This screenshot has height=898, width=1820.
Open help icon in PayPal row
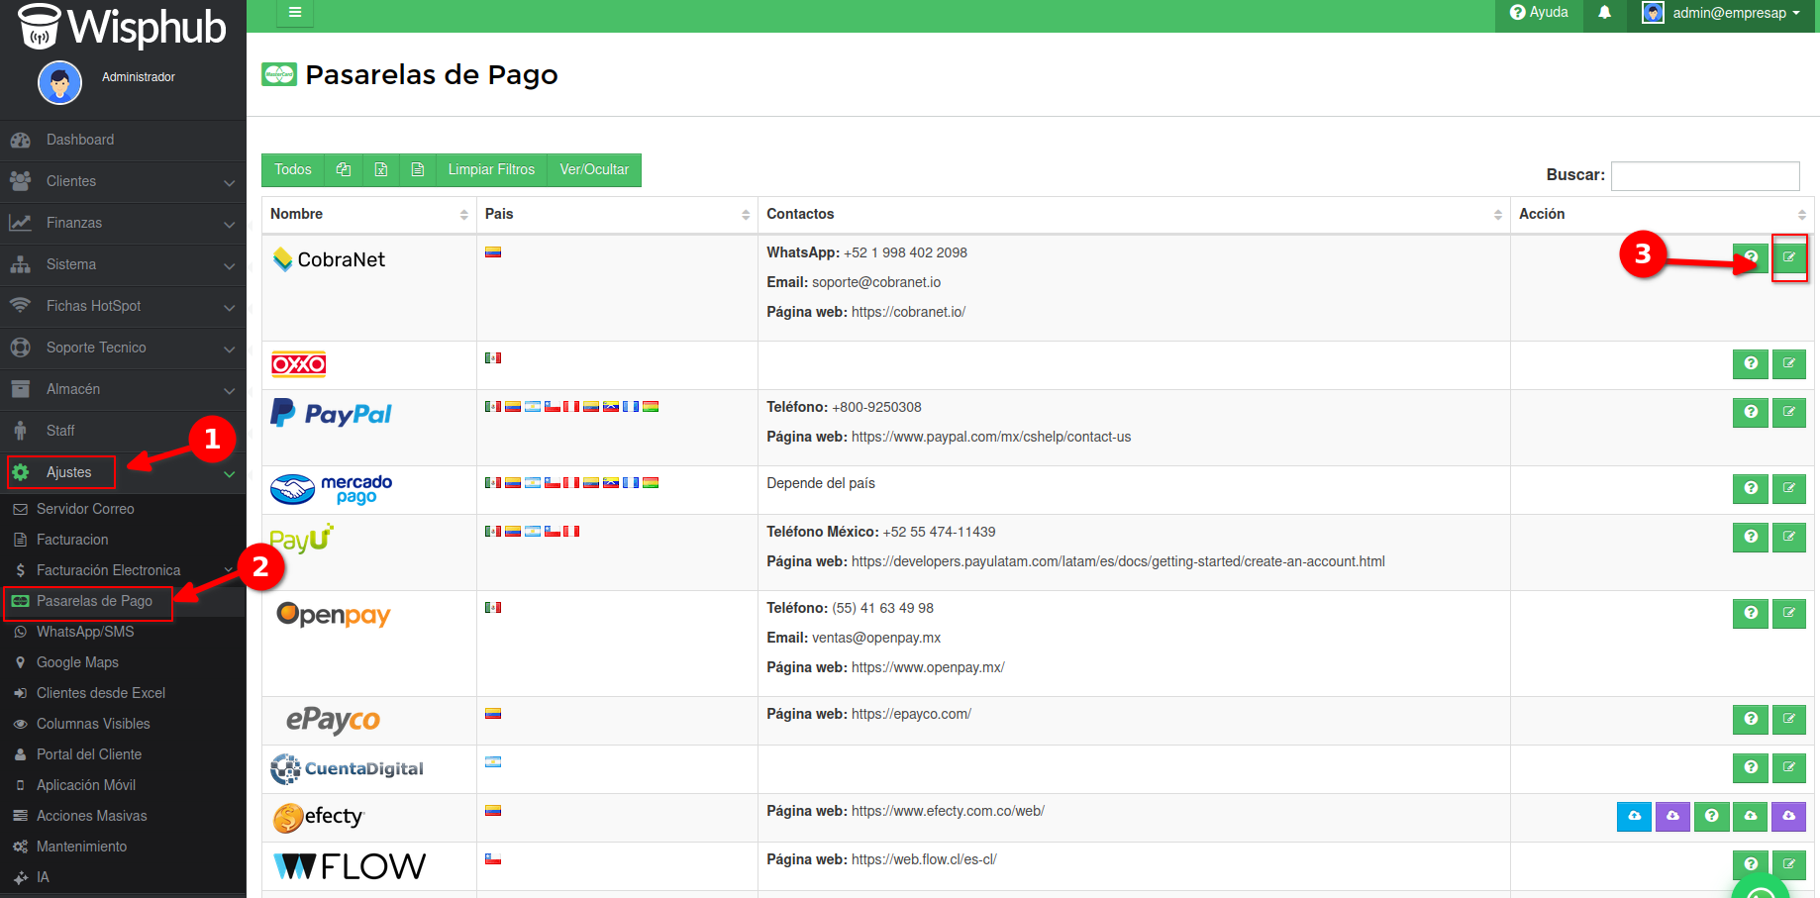pos(1750,412)
